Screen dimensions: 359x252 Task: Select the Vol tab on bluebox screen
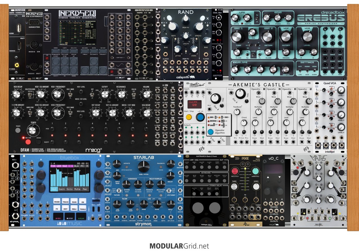pyautogui.click(x=54, y=189)
